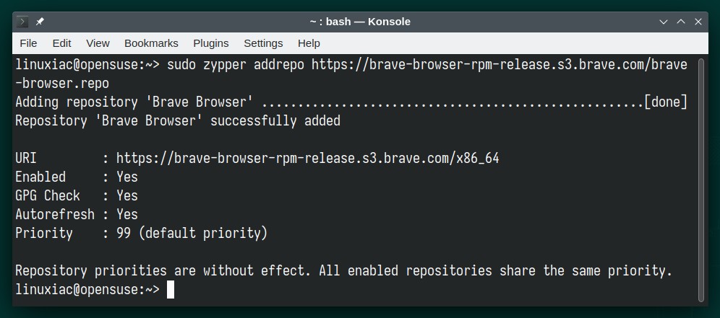Click the block cursor at the bottom prompt
This screenshot has height=318, width=720.
click(x=171, y=290)
